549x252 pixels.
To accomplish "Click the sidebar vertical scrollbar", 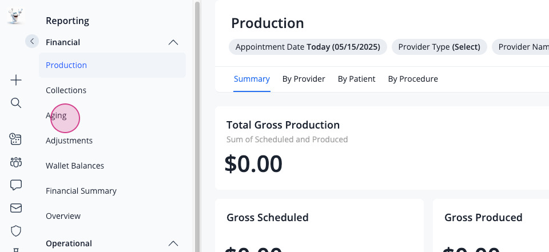I will pyautogui.click(x=197, y=127).
